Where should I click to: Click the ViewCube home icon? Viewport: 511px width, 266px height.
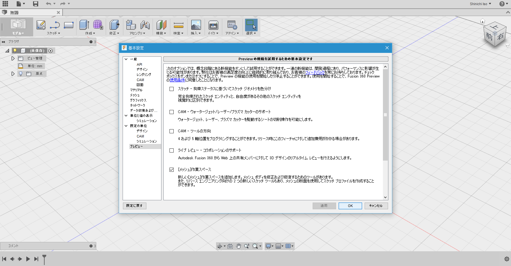[482, 21]
